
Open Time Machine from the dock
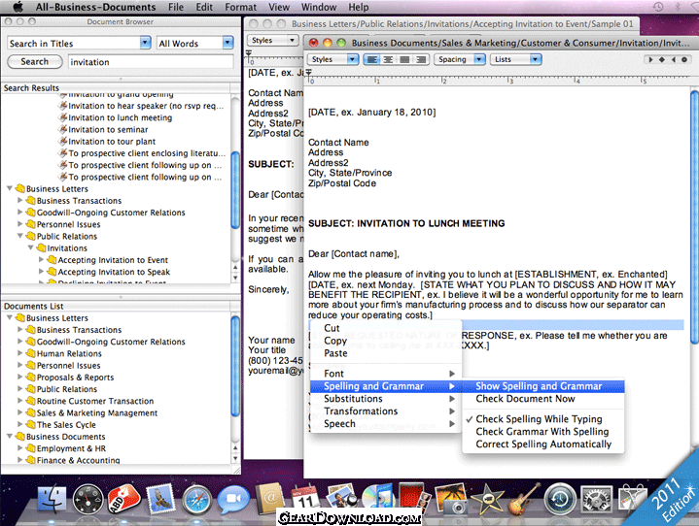[x=559, y=499]
